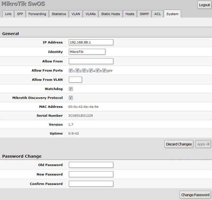Open the ACL tab
This screenshot has height=200, width=212.
(158, 14)
